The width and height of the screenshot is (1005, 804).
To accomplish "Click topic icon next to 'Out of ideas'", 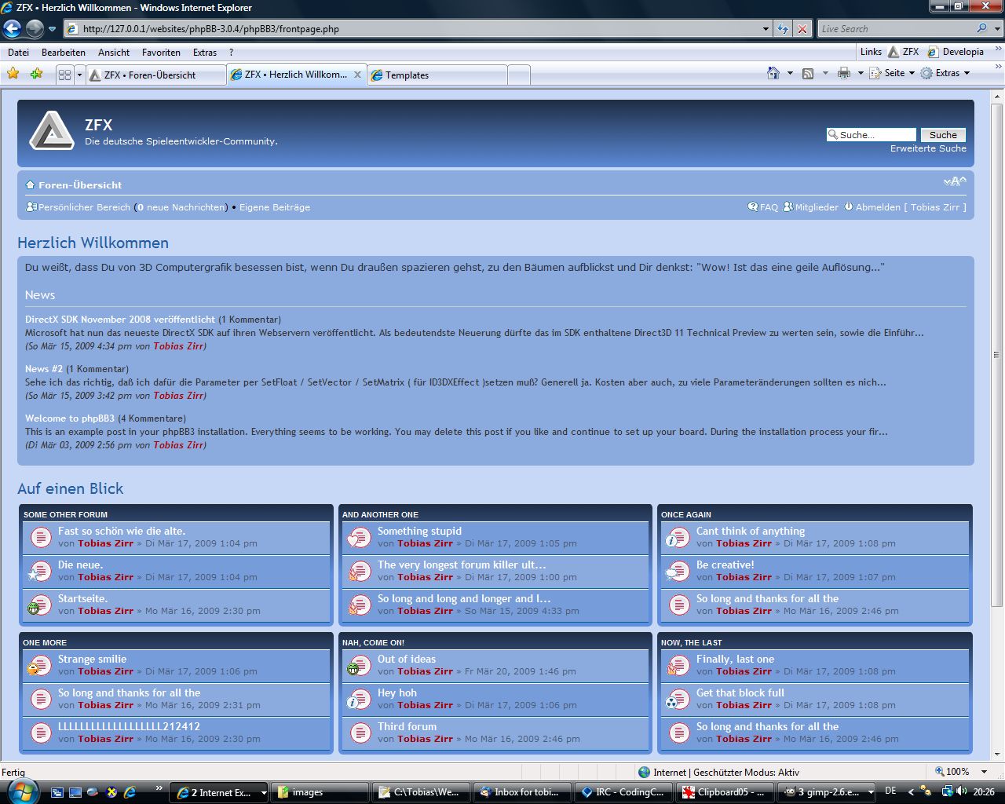I will pos(359,666).
